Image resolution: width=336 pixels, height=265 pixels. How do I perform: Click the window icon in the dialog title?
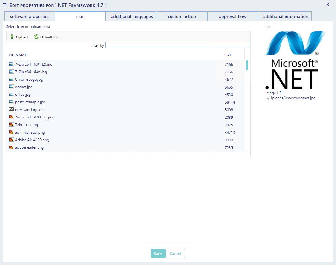click(5, 5)
